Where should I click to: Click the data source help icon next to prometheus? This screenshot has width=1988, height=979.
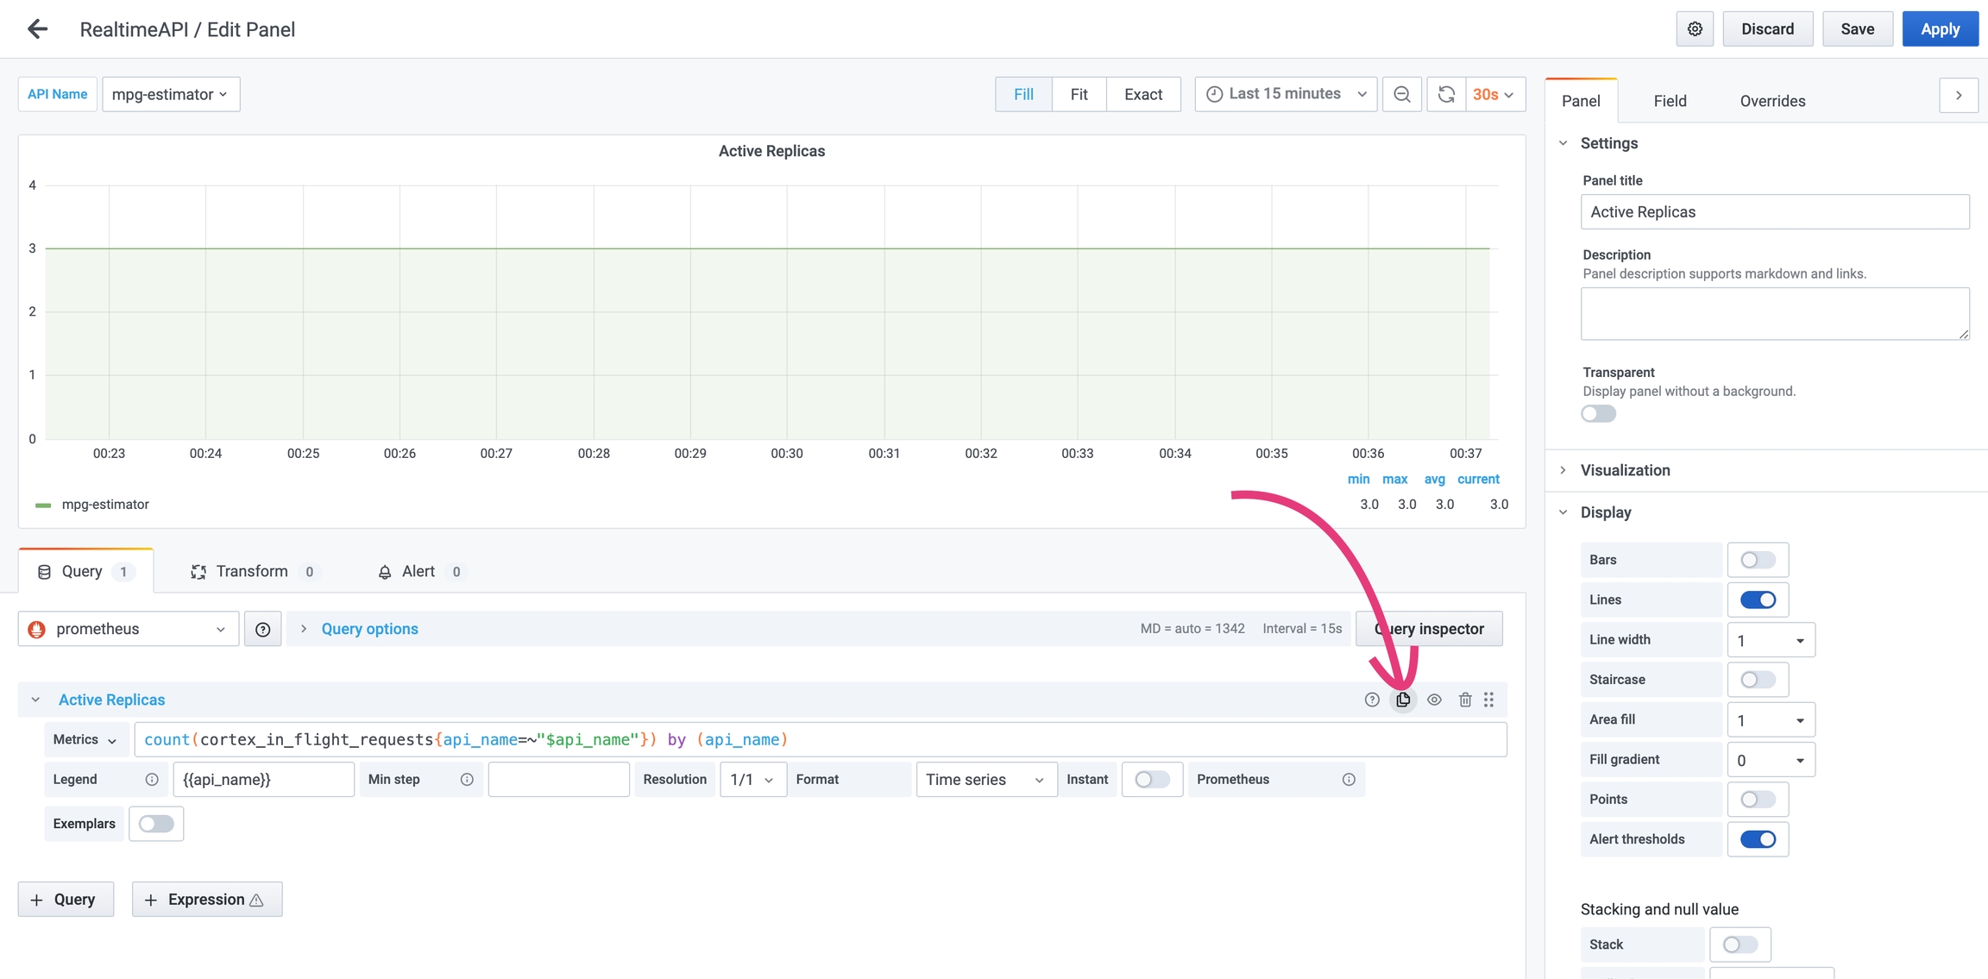click(x=263, y=630)
